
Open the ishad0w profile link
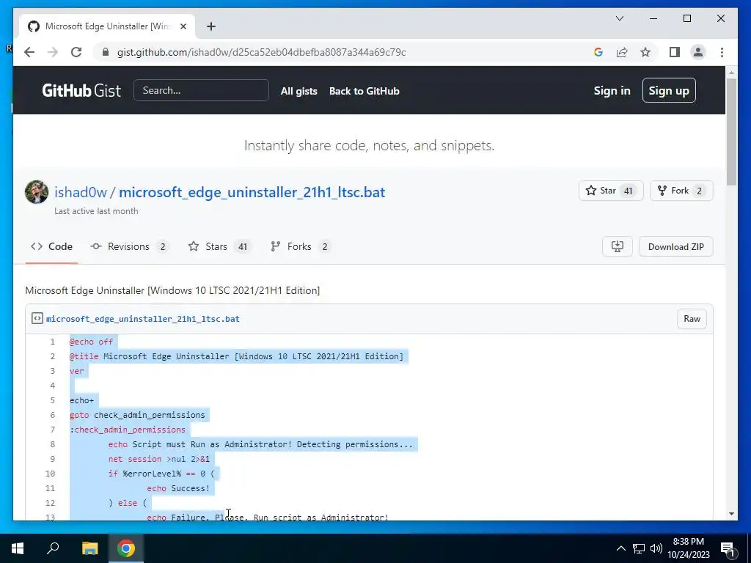81,192
